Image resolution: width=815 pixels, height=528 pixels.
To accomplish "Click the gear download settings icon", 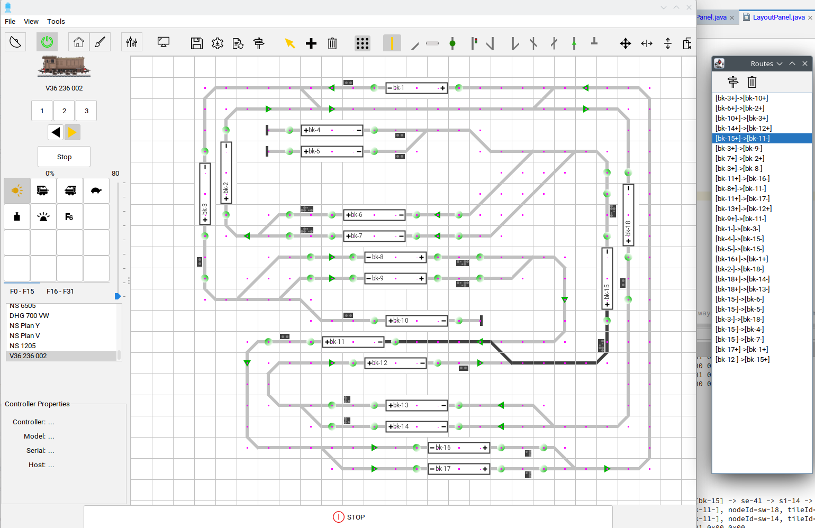I will pos(218,43).
